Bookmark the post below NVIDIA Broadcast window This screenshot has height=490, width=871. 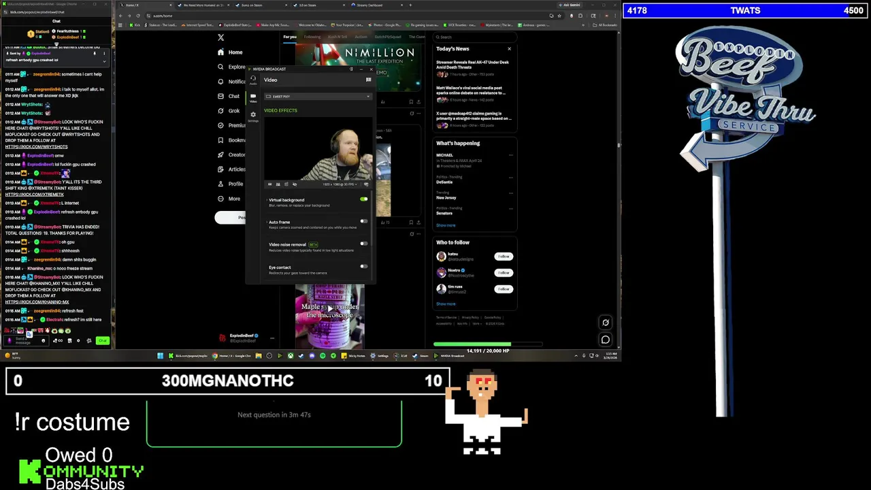click(x=411, y=222)
